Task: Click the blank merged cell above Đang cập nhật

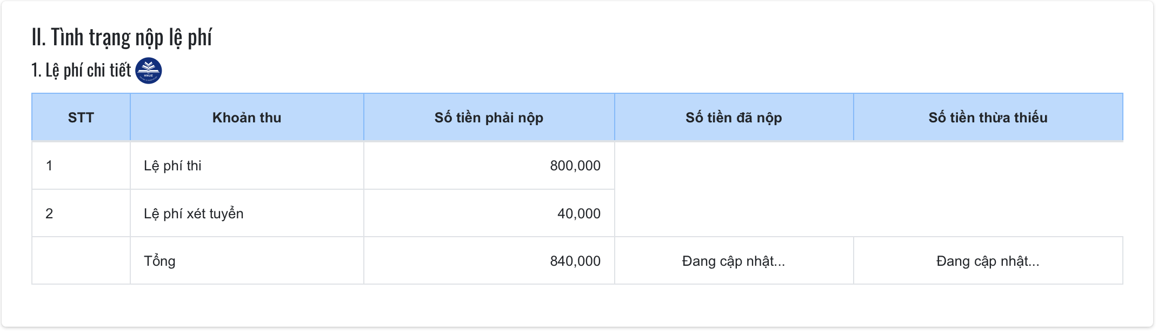Action: 868,189
